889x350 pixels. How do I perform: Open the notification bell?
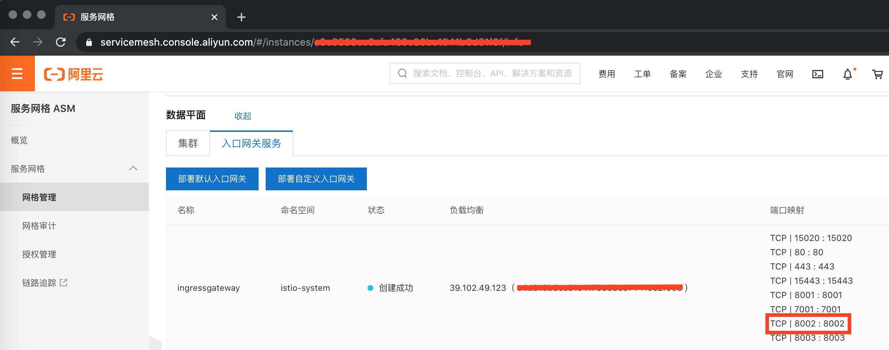848,74
